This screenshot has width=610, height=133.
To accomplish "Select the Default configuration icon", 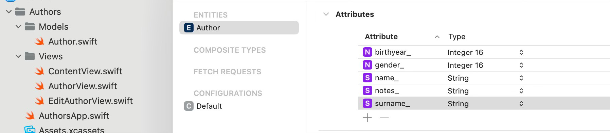I will point(189,106).
